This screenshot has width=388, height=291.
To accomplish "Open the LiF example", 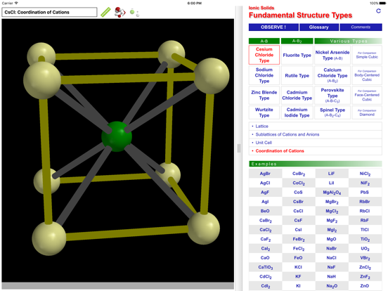I will tap(332, 174).
